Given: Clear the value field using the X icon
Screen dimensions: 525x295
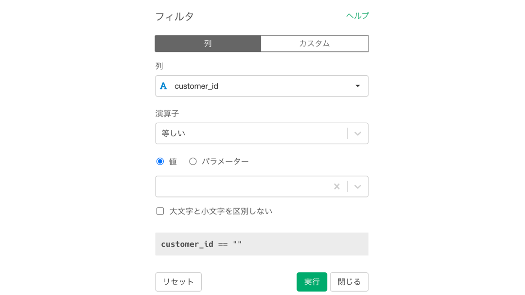Looking at the screenshot, I should coord(337,186).
